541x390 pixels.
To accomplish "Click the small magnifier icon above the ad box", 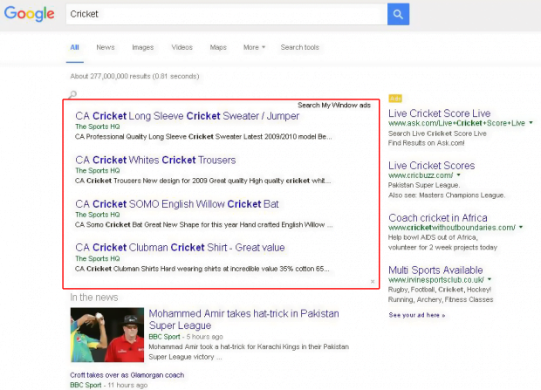I will click(x=72, y=94).
